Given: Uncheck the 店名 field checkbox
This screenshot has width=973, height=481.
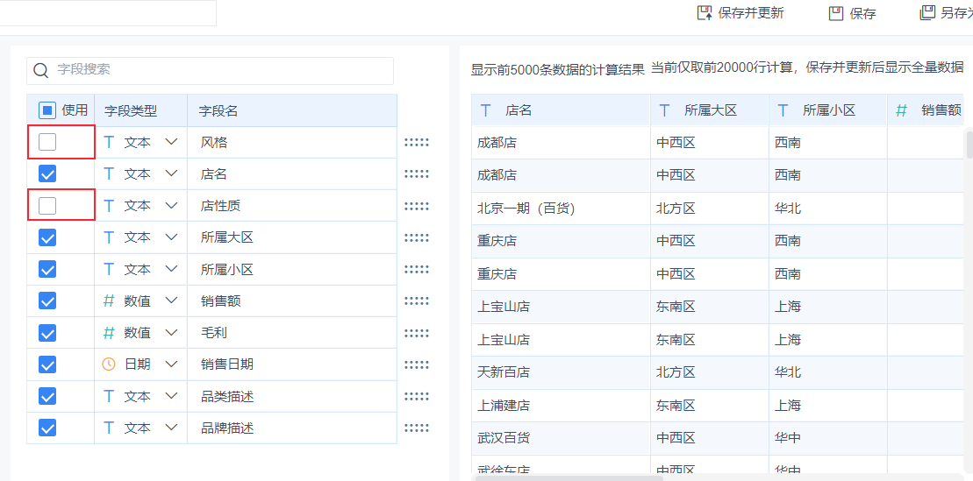Looking at the screenshot, I should [x=47, y=174].
